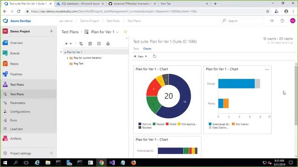Click the Azure DevOps logo

5,21
